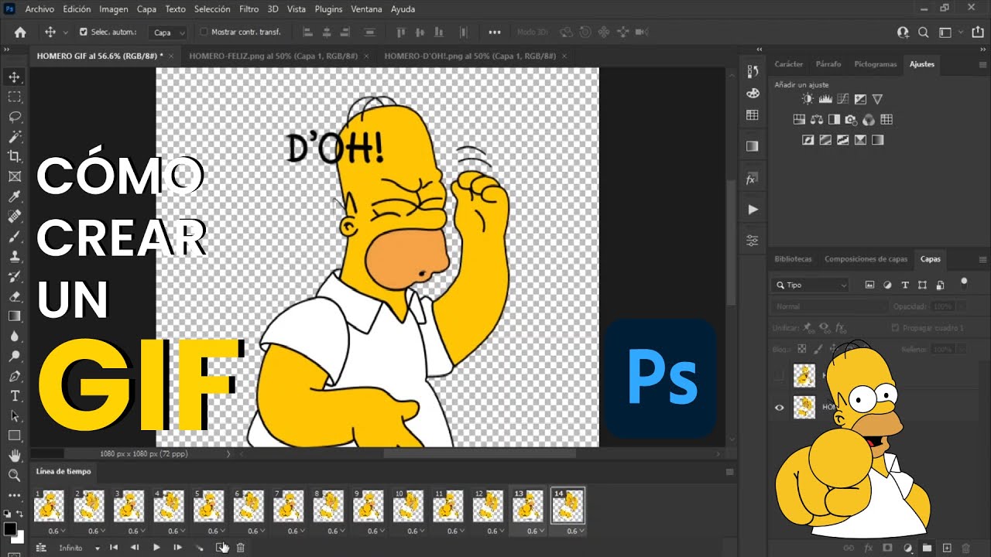The height and width of the screenshot is (557, 991).
Task: Open the Archivo menu
Action: pyautogui.click(x=40, y=9)
